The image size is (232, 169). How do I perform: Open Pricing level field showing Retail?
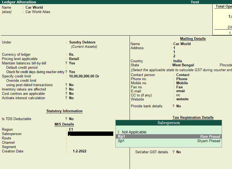coord(74,59)
